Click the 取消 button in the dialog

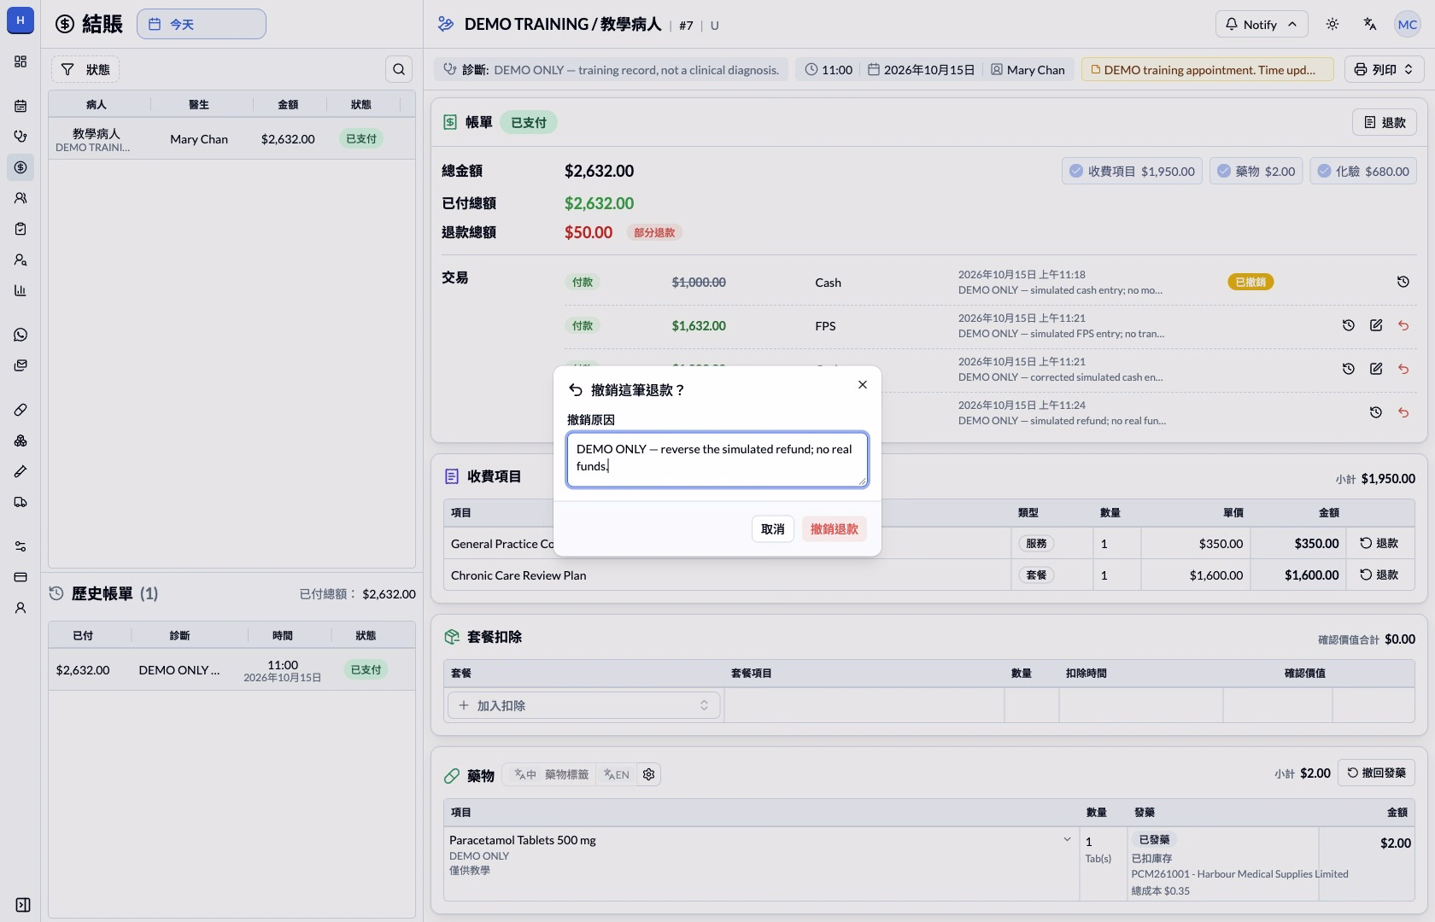pyautogui.click(x=773, y=529)
